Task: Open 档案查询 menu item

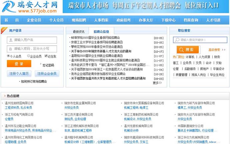Action: click(x=191, y=20)
